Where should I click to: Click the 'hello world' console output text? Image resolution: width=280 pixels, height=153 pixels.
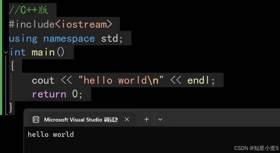[x=51, y=134]
